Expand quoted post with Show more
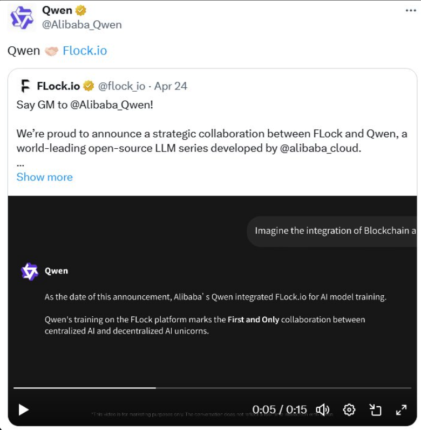 pos(44,177)
